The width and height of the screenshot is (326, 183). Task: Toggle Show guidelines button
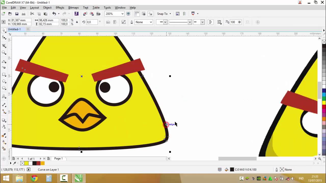pos(150,14)
